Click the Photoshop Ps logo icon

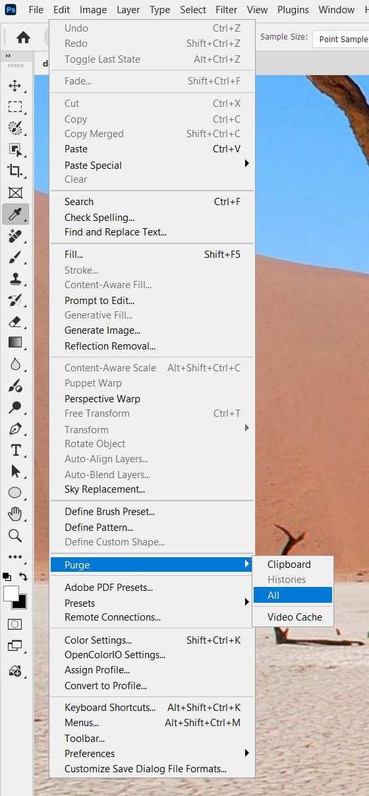pyautogui.click(x=11, y=10)
